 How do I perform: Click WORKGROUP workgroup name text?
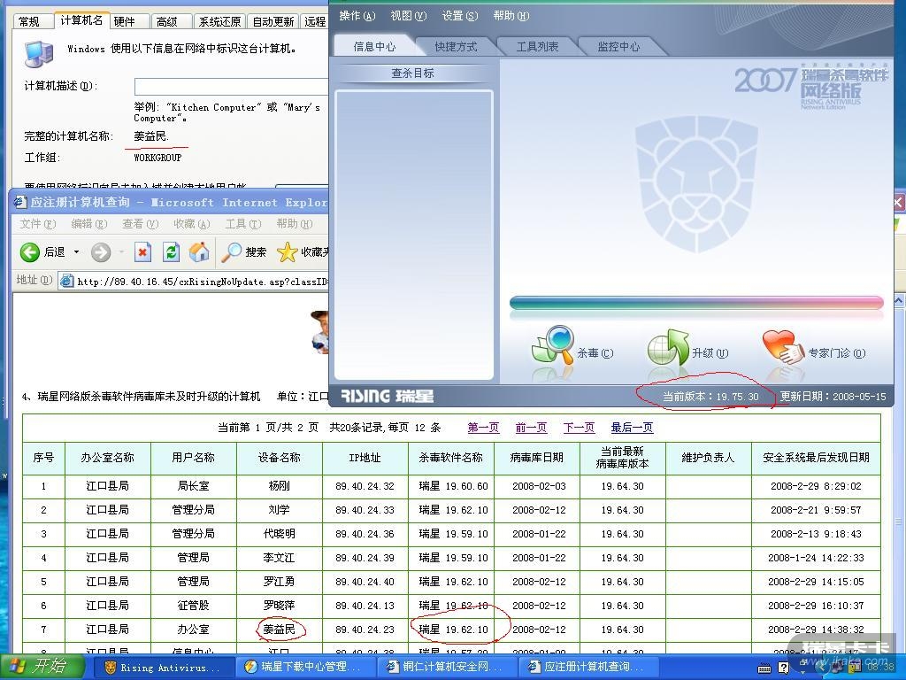click(x=157, y=158)
